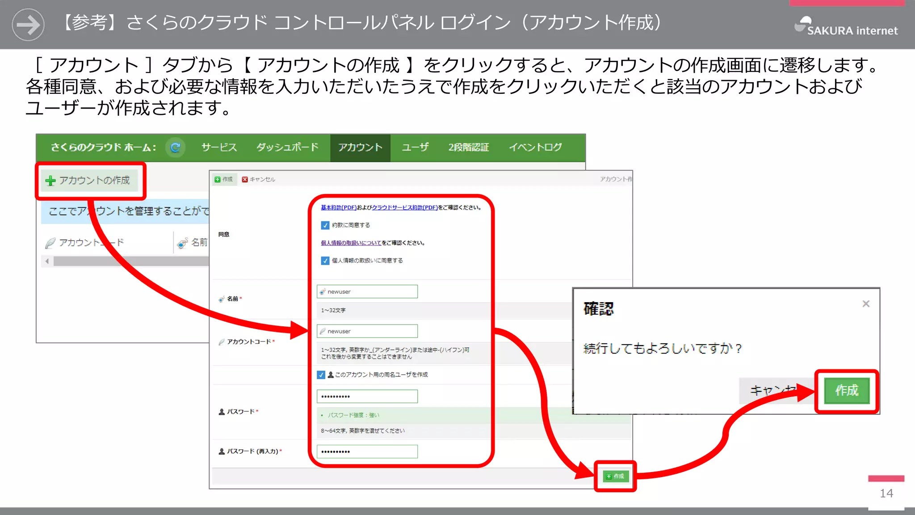Open the 2段階認証 tab

[469, 147]
